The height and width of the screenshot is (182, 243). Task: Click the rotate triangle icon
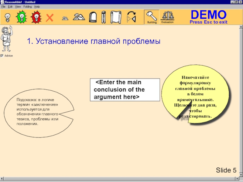pyautogui.click(x=132, y=17)
